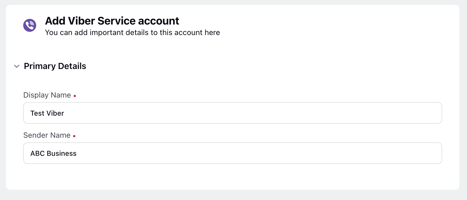This screenshot has width=467, height=200.
Task: Focus the Sender Name input field
Action: [x=233, y=153]
